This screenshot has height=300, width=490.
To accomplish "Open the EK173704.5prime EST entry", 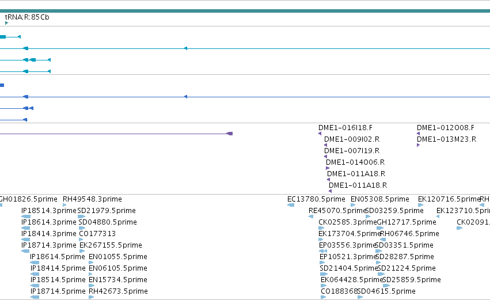I will 350,234.
